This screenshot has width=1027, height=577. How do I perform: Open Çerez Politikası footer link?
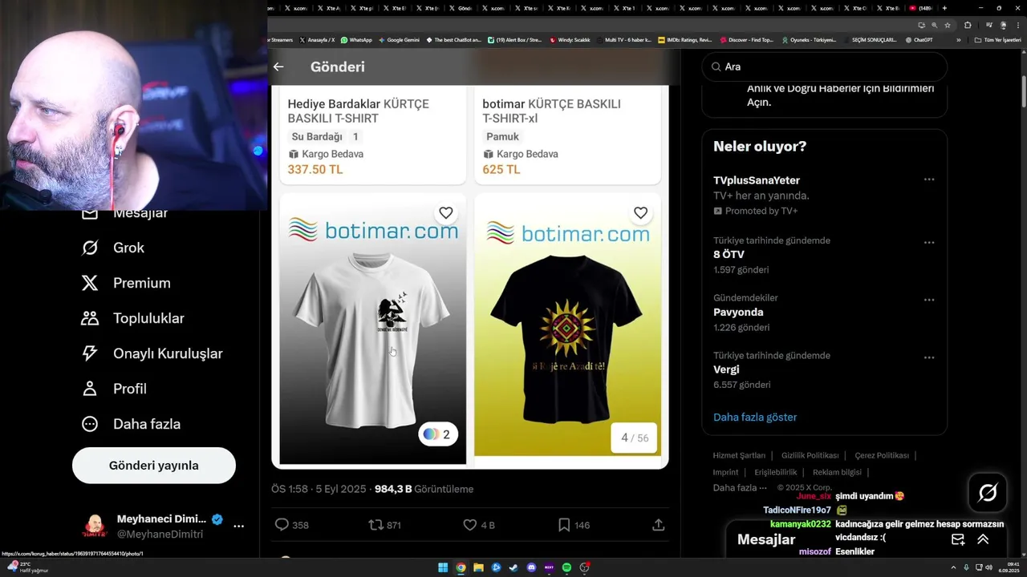pos(882,455)
